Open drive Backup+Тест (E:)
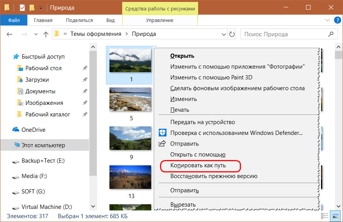Viewport: 343px width, 222px height. (43, 161)
